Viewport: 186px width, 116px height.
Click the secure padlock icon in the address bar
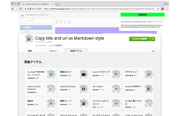pos(25,9)
